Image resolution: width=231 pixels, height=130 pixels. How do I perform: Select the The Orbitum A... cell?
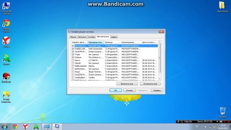95,57
